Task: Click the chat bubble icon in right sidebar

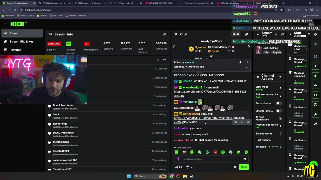Action: click(315, 85)
